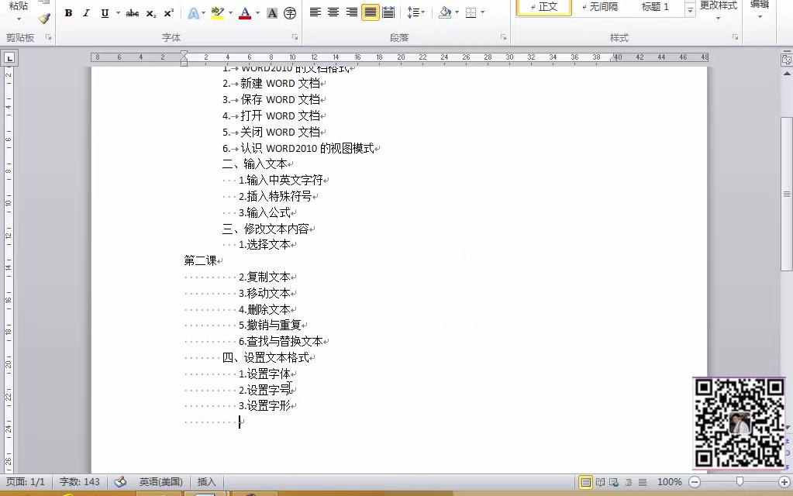Click the Format Painter icon
The height and width of the screenshot is (496, 793).
coord(44,17)
